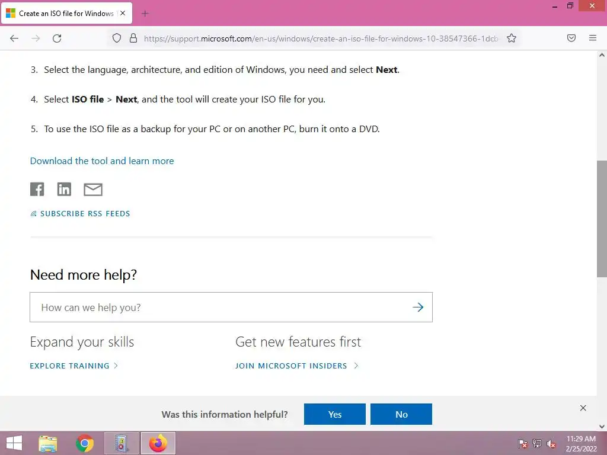Select the Create an ISO file tab
The image size is (607, 455).
click(66, 13)
